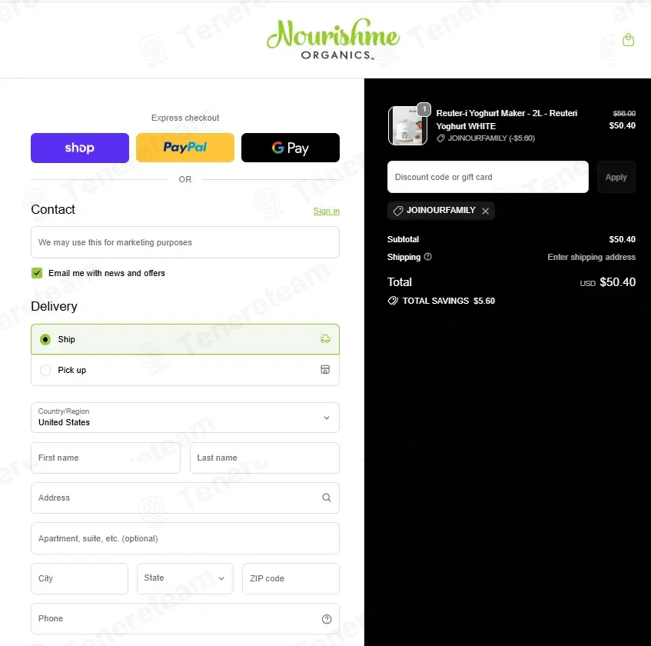
Task: Choose the Google Pay button
Action: pos(291,148)
